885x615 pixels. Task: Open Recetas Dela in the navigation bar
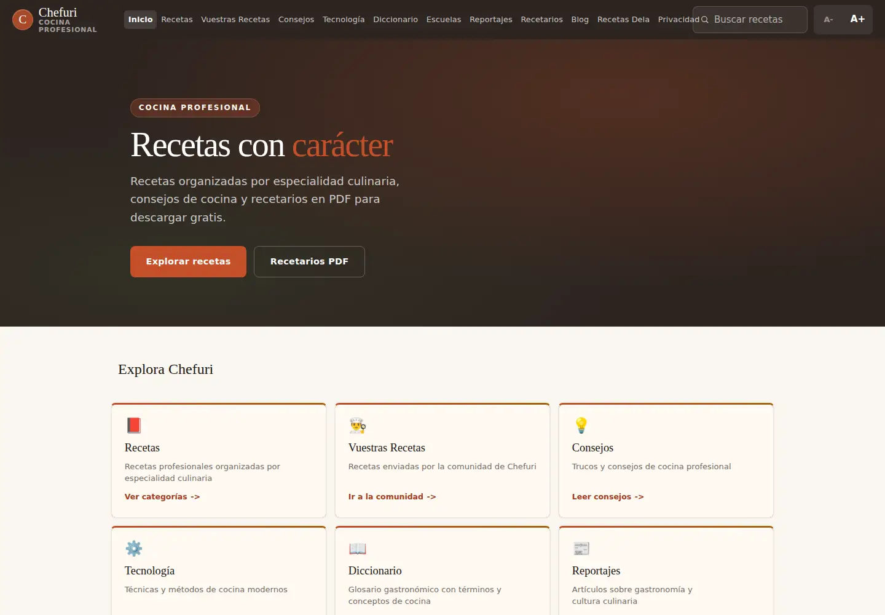[x=623, y=20]
